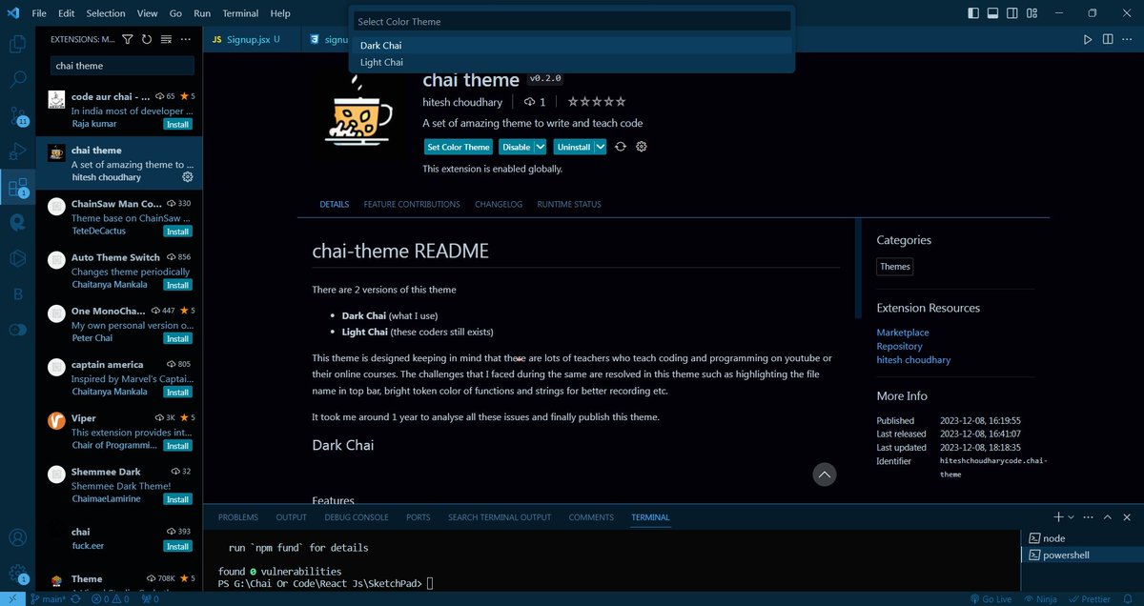The height and width of the screenshot is (606, 1144).
Task: Switch to the Debug Console panel tab
Action: tap(357, 517)
